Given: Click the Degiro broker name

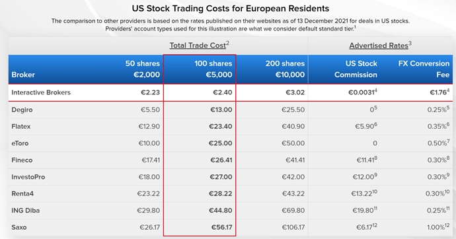Looking at the screenshot, I should pos(22,110).
